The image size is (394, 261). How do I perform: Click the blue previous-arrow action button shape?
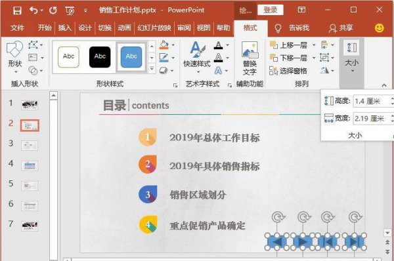[276, 242]
